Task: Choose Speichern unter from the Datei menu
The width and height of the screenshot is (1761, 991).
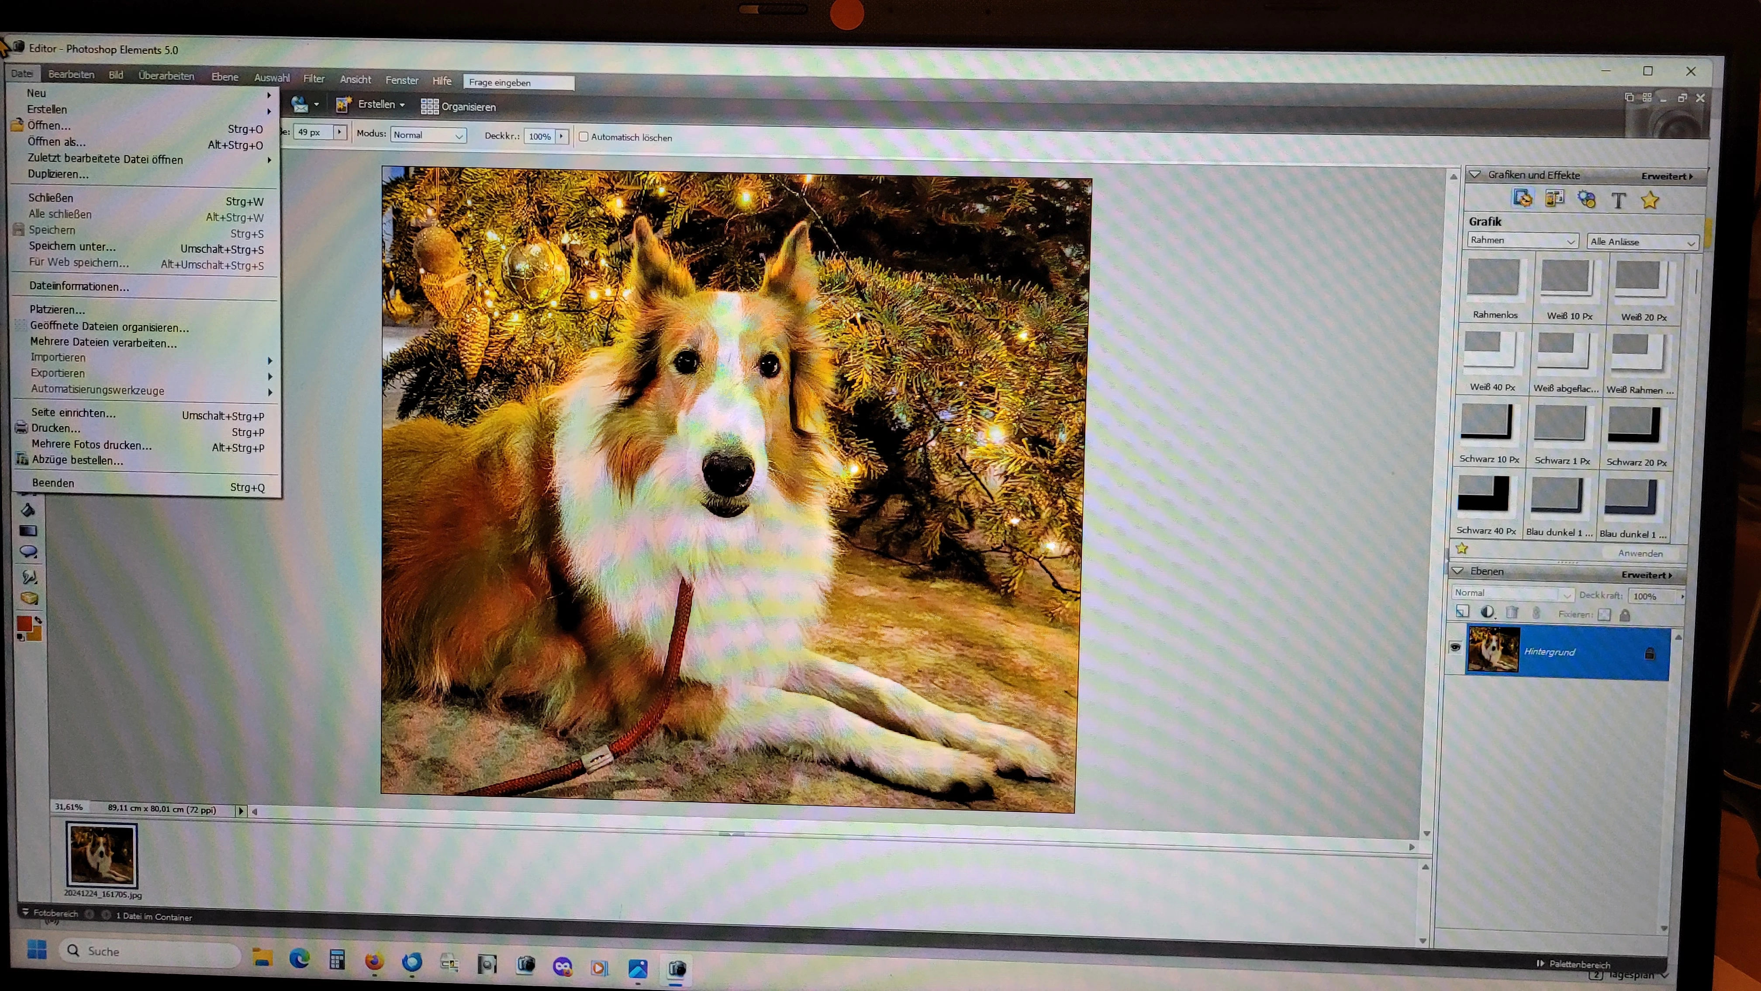Action: [72, 246]
